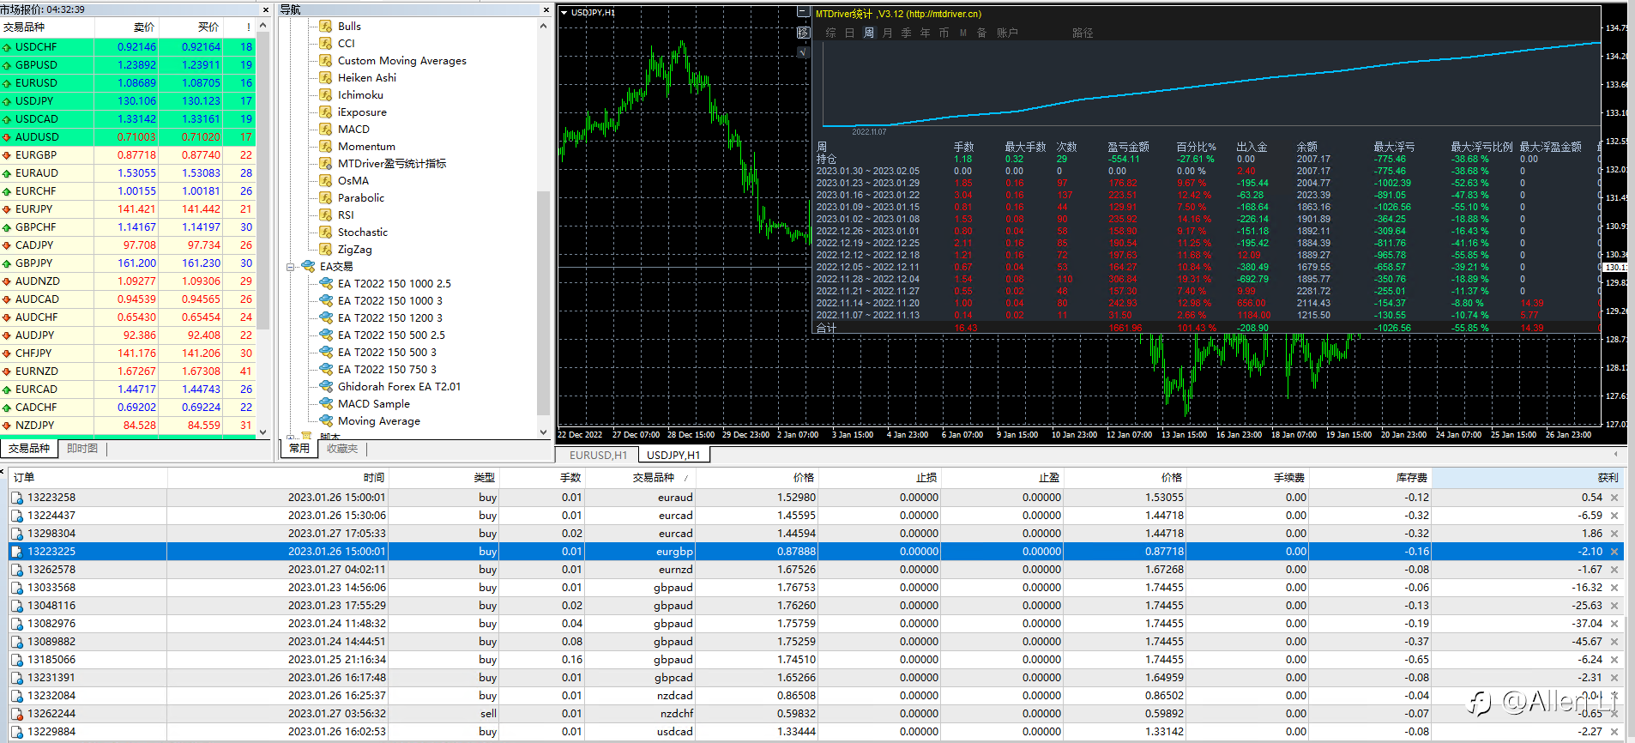Close order 13223258 with its X icon
The image size is (1635, 743).
(x=1614, y=498)
